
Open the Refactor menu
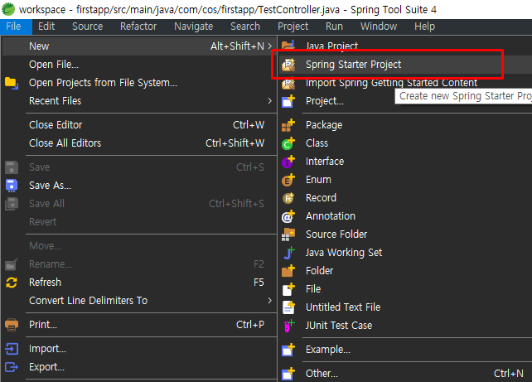(x=138, y=27)
